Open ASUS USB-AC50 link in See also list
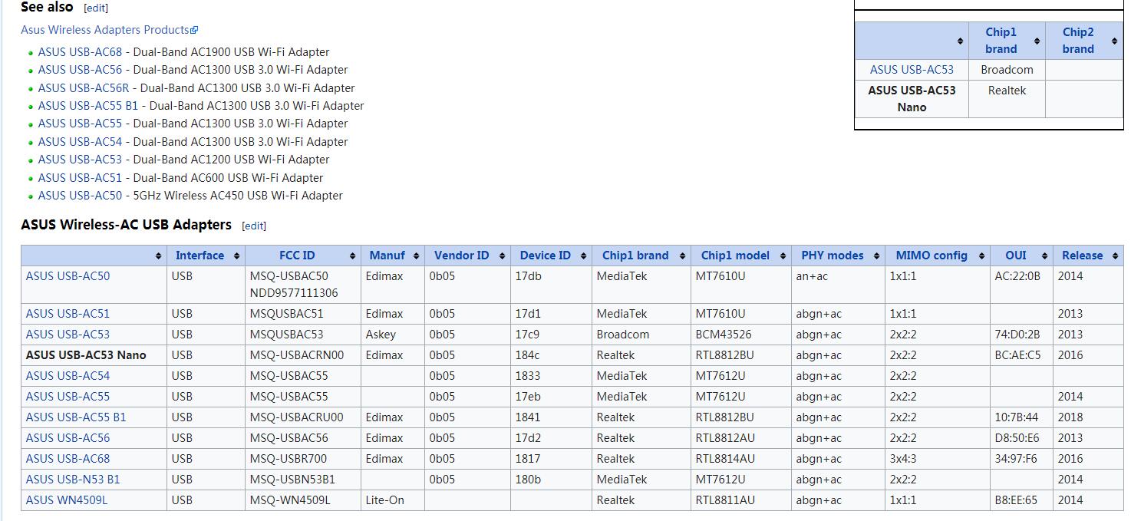 tap(80, 196)
